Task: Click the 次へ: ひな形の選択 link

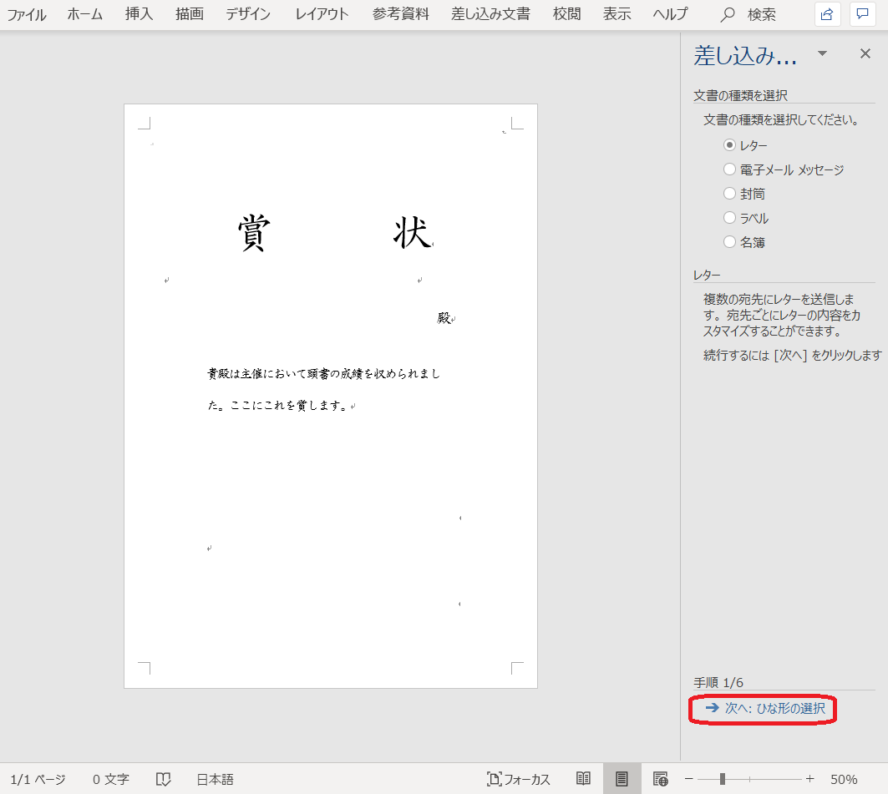Action: [x=764, y=708]
